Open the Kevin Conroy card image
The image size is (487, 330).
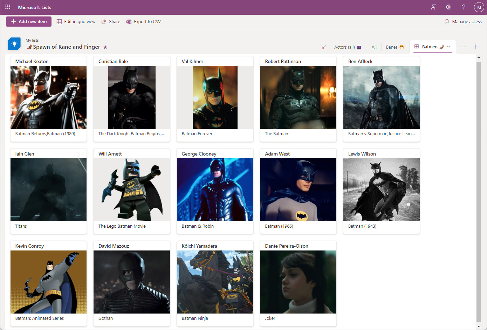pyautogui.click(x=48, y=282)
